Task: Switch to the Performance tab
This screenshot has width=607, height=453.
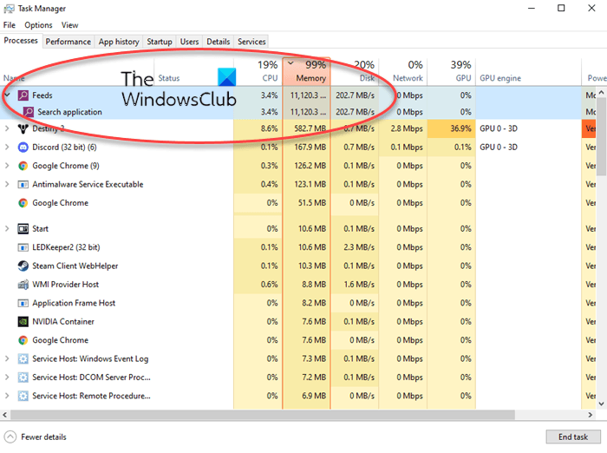Action: (x=69, y=42)
